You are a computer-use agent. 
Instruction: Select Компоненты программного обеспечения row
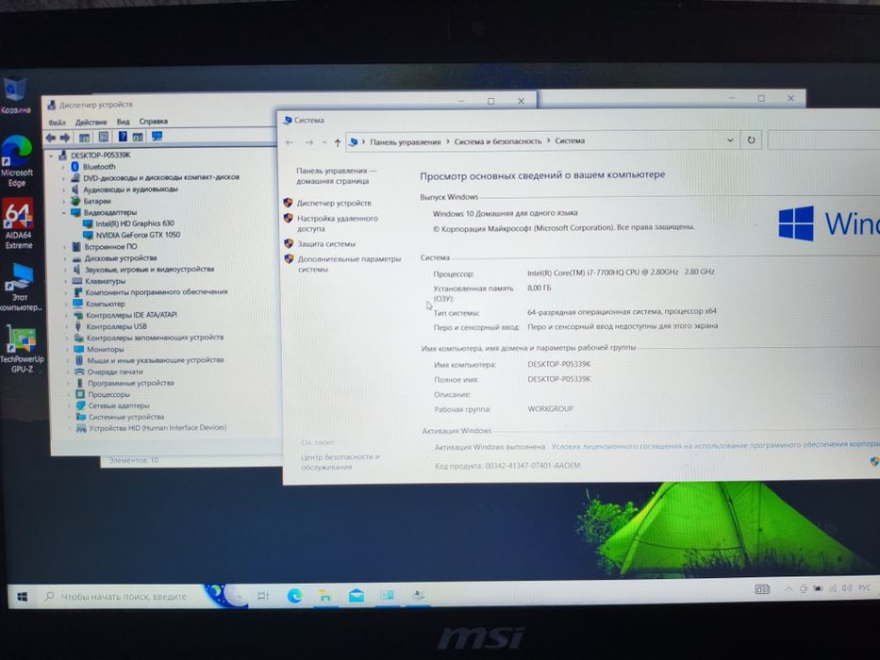point(156,292)
